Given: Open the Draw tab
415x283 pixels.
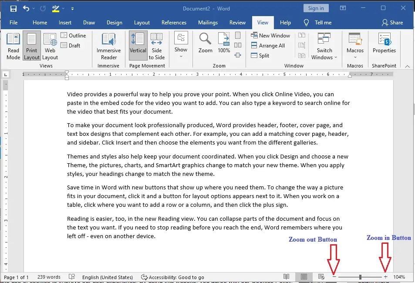Looking at the screenshot, I should [x=89, y=23].
